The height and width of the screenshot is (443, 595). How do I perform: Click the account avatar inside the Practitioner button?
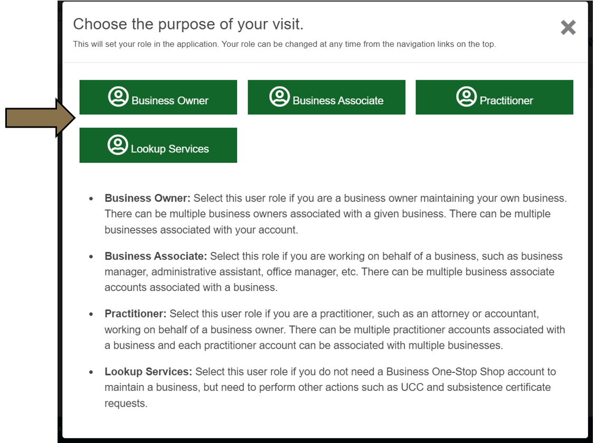(x=466, y=97)
